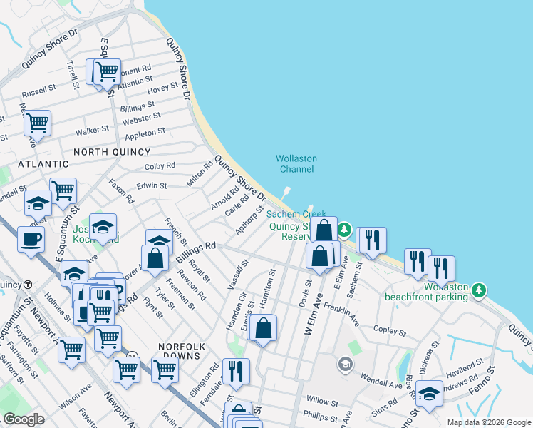Click the Tirrell St street label
The height and width of the screenshot is (428, 533).
pyautogui.click(x=73, y=75)
